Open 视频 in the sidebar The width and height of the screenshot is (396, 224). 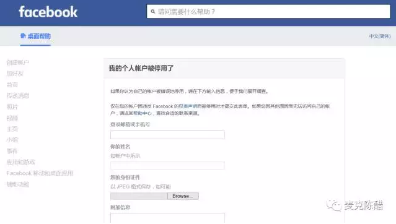tap(12, 118)
